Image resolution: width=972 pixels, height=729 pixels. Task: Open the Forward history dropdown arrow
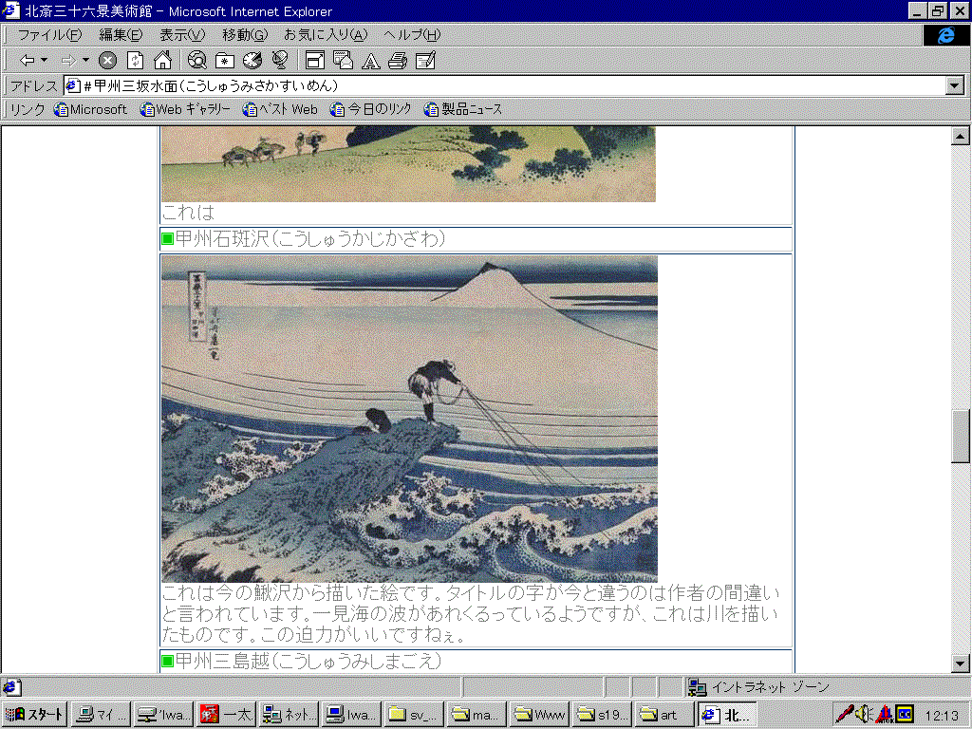point(85,60)
